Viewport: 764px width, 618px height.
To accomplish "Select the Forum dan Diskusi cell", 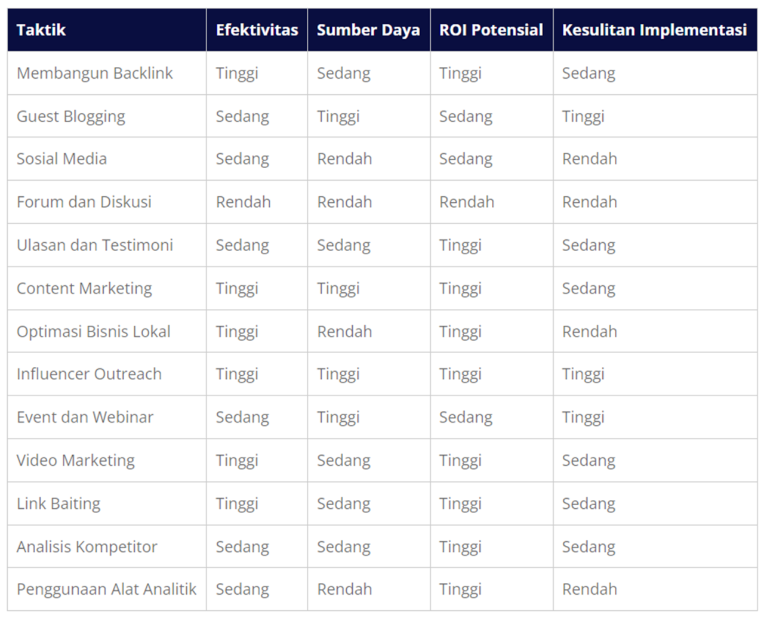I will (x=84, y=202).
